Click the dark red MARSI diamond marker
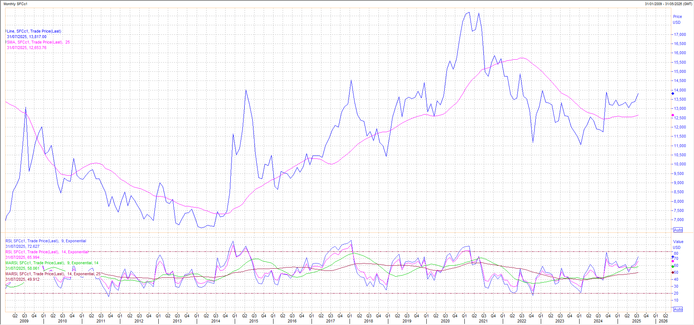Viewport: 694px width, 325px height. [673, 272]
